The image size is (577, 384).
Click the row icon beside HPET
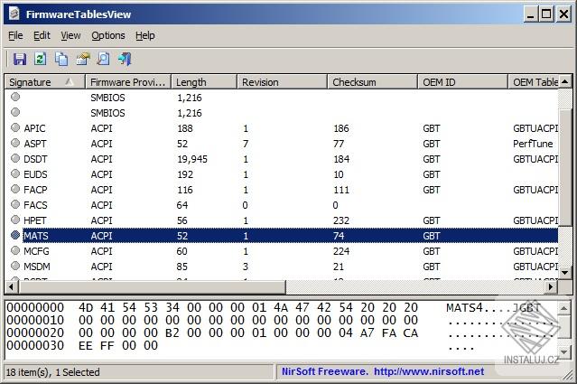pyautogui.click(x=15, y=220)
